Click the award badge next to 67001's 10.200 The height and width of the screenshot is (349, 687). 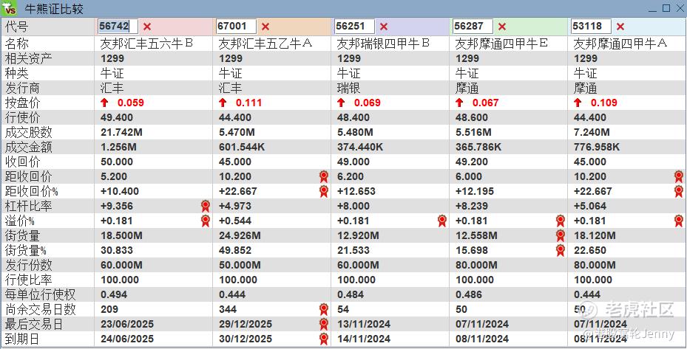(324, 176)
